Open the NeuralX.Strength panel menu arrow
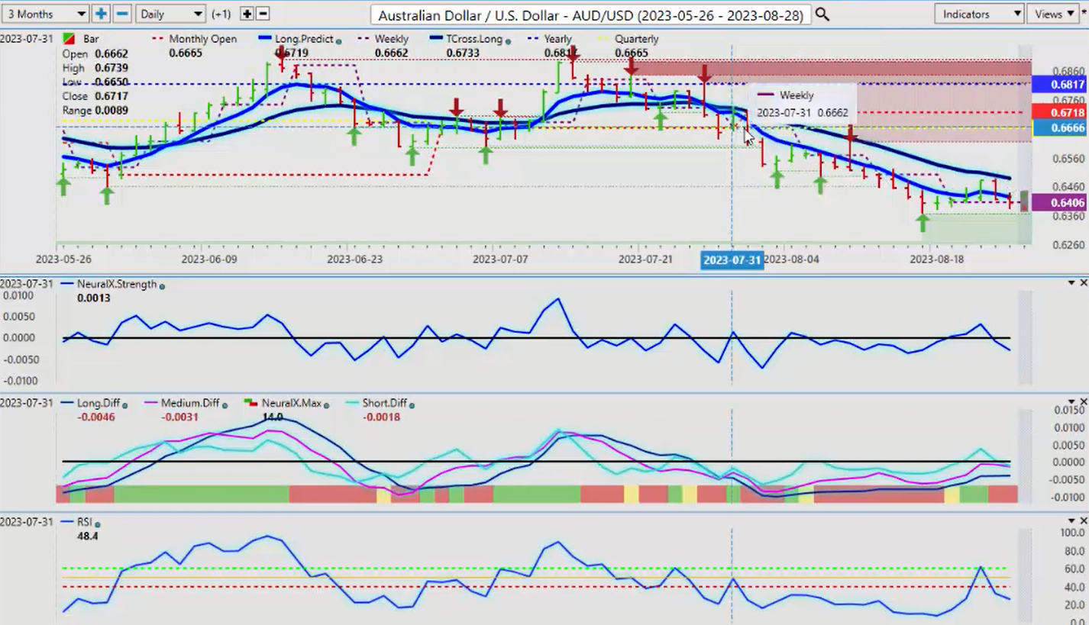This screenshot has height=625, width=1089. coord(1071,283)
